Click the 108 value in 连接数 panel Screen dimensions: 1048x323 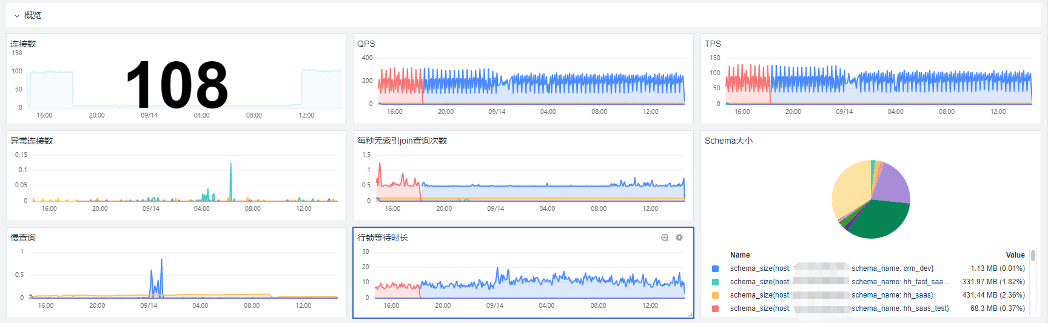point(176,85)
